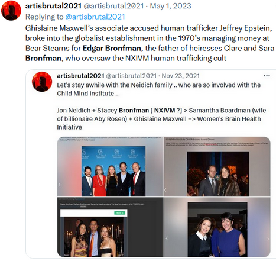
Task: Click the @artisbrutal2021 handle in the quoted tweet
Action: click(131, 76)
